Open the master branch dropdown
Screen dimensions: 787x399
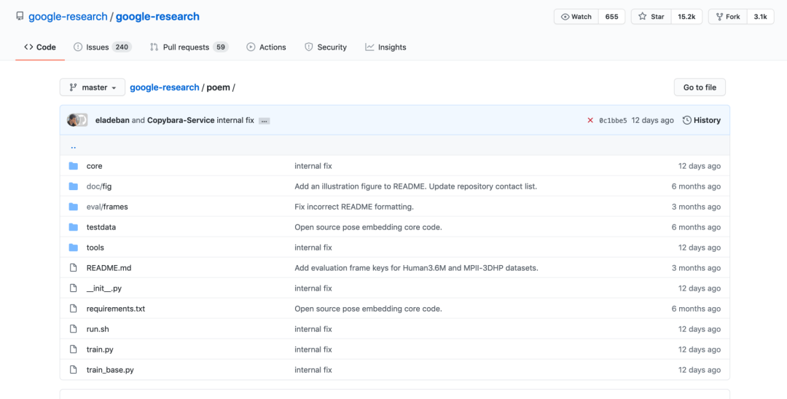(x=93, y=87)
